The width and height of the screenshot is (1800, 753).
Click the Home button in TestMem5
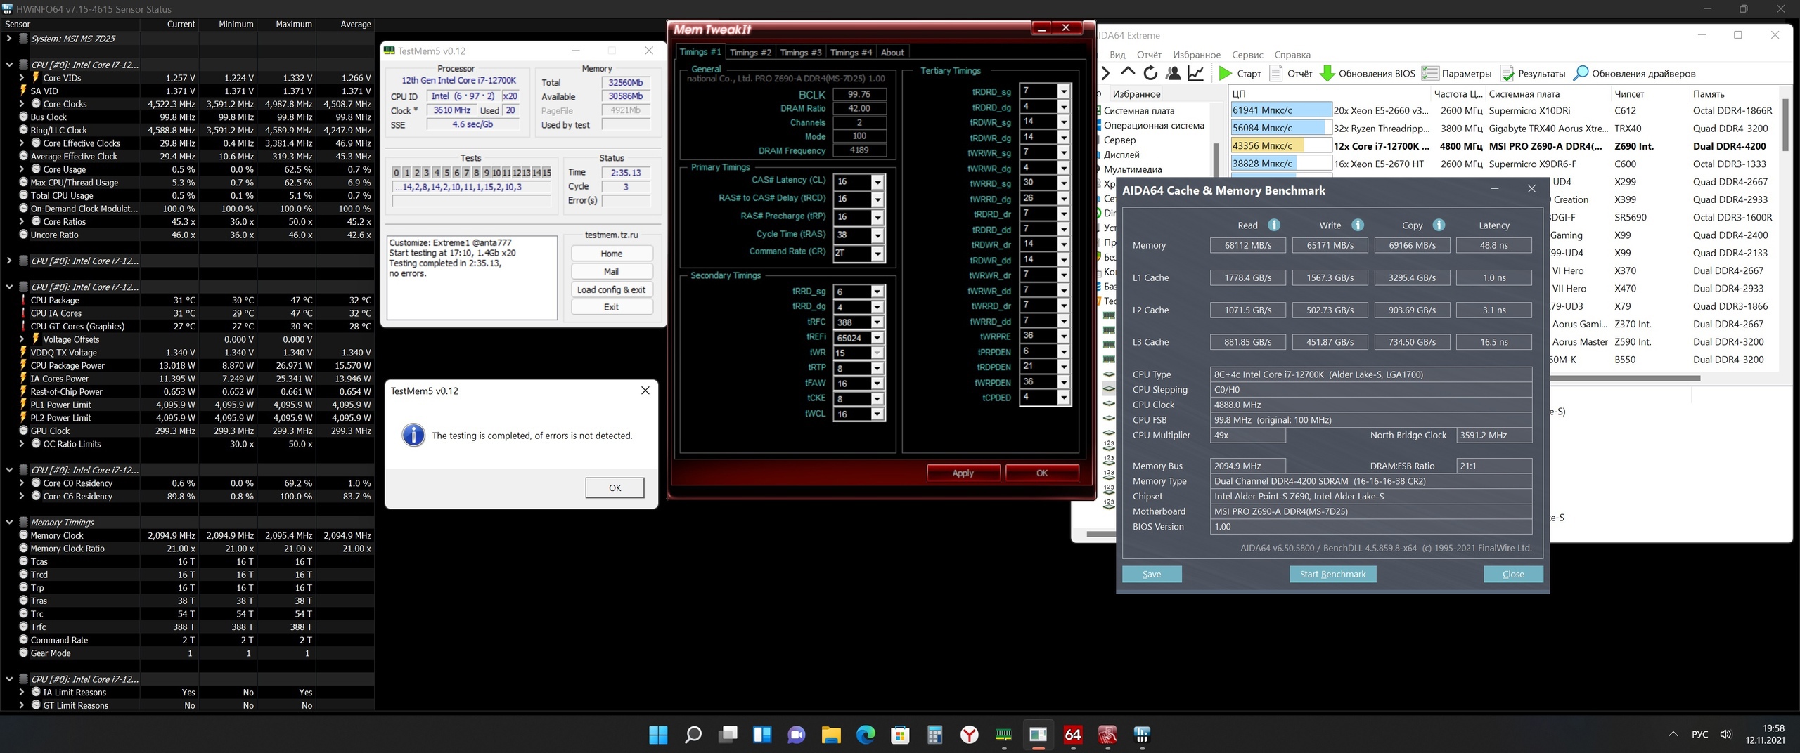pos(611,254)
